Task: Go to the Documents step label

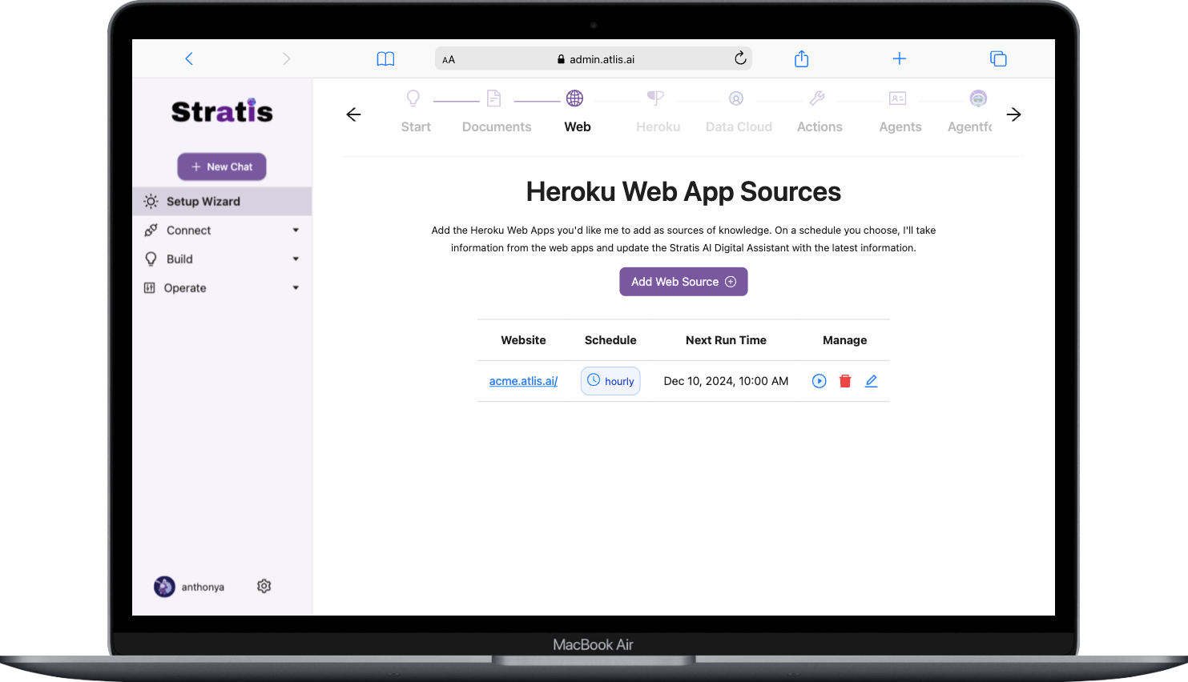Action: pyautogui.click(x=497, y=126)
